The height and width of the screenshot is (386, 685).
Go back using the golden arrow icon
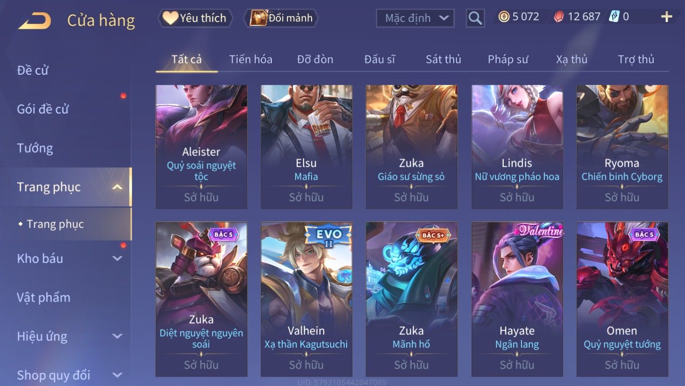coord(35,21)
